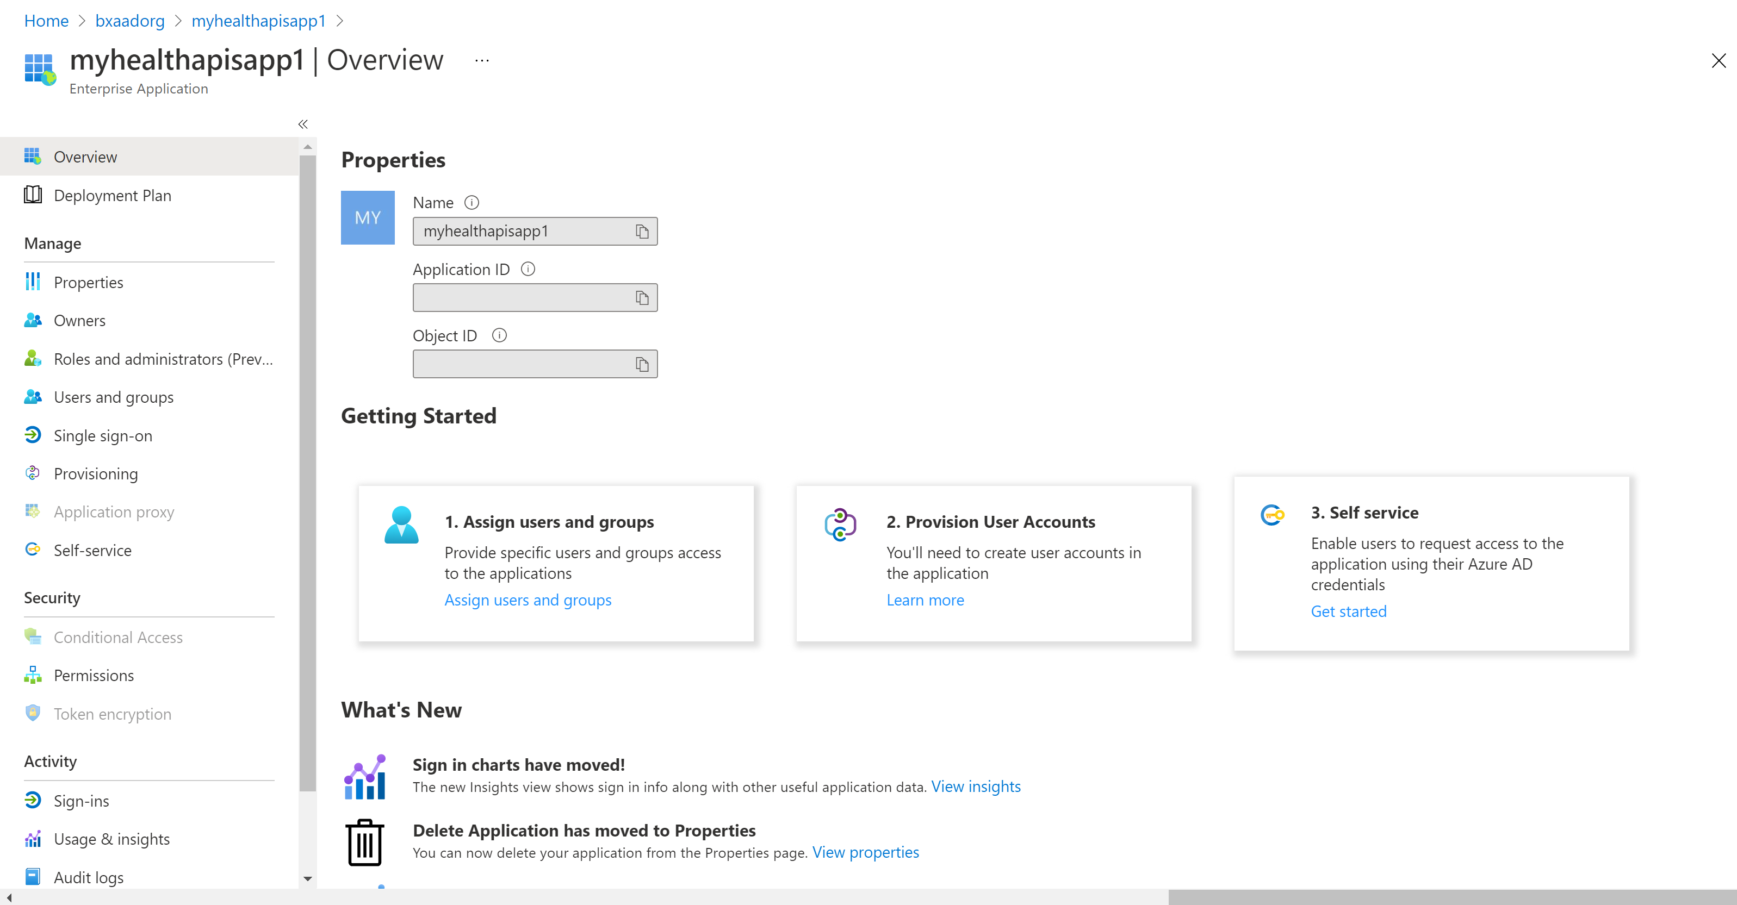Click the info icon beside Application ID

tap(528, 269)
